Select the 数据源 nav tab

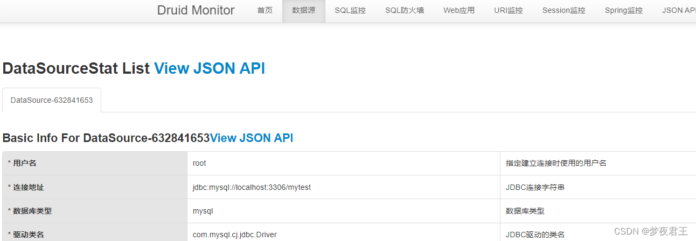point(304,10)
